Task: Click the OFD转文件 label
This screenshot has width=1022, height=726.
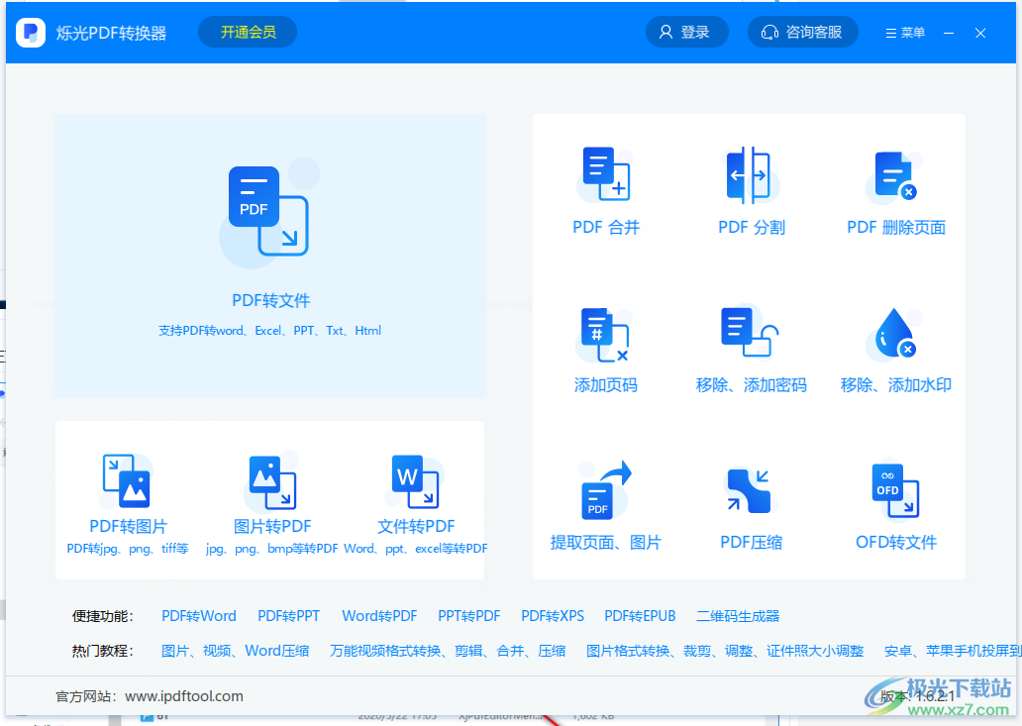Action: pos(896,542)
